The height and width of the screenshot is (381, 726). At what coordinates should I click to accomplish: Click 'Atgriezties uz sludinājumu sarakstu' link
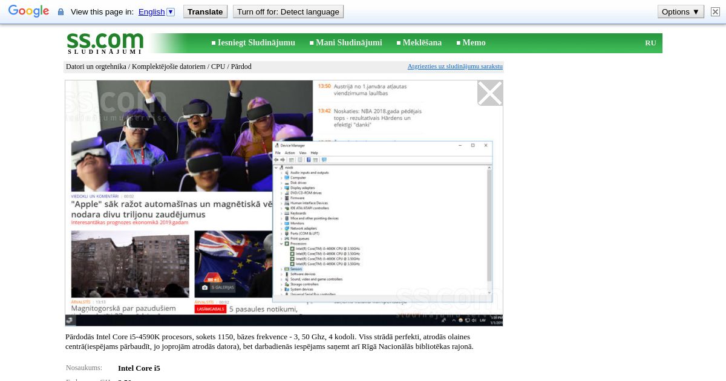click(x=455, y=67)
